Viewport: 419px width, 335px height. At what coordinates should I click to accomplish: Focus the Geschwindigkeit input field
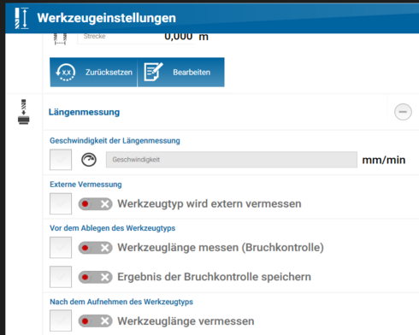coord(232,160)
